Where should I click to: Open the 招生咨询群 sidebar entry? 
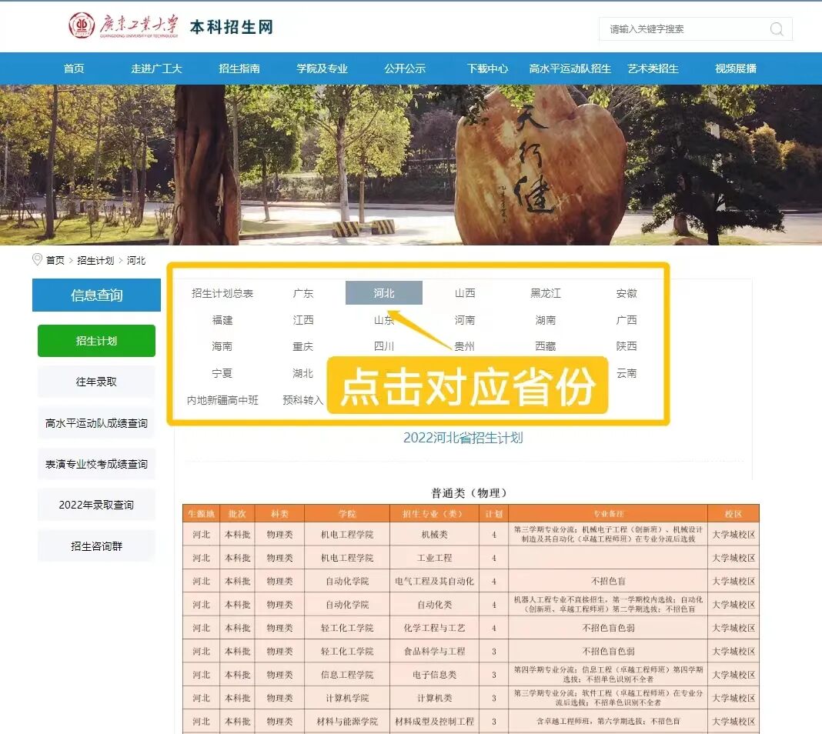(95, 545)
